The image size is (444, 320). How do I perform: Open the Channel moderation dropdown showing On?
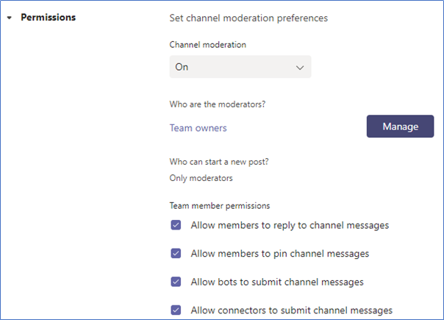click(240, 67)
